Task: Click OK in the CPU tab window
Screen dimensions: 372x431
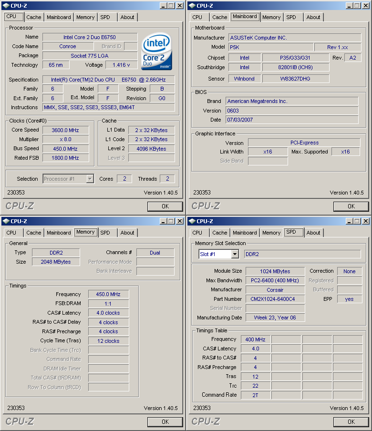Action: point(165,206)
